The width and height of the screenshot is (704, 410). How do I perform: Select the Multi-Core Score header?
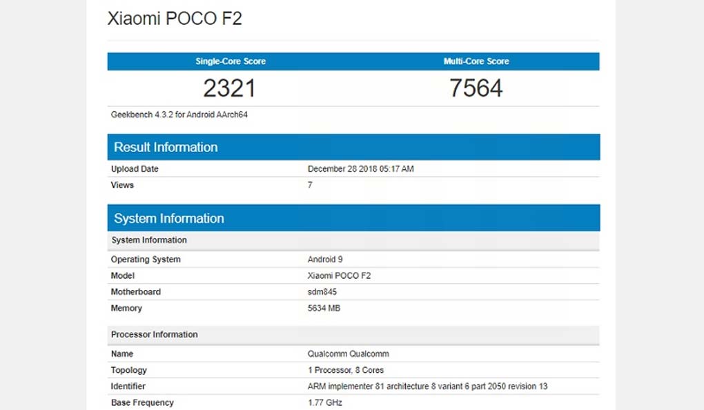click(x=476, y=61)
